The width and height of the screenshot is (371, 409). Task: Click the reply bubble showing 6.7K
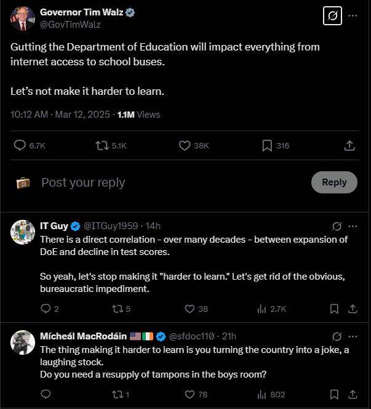[x=30, y=145]
